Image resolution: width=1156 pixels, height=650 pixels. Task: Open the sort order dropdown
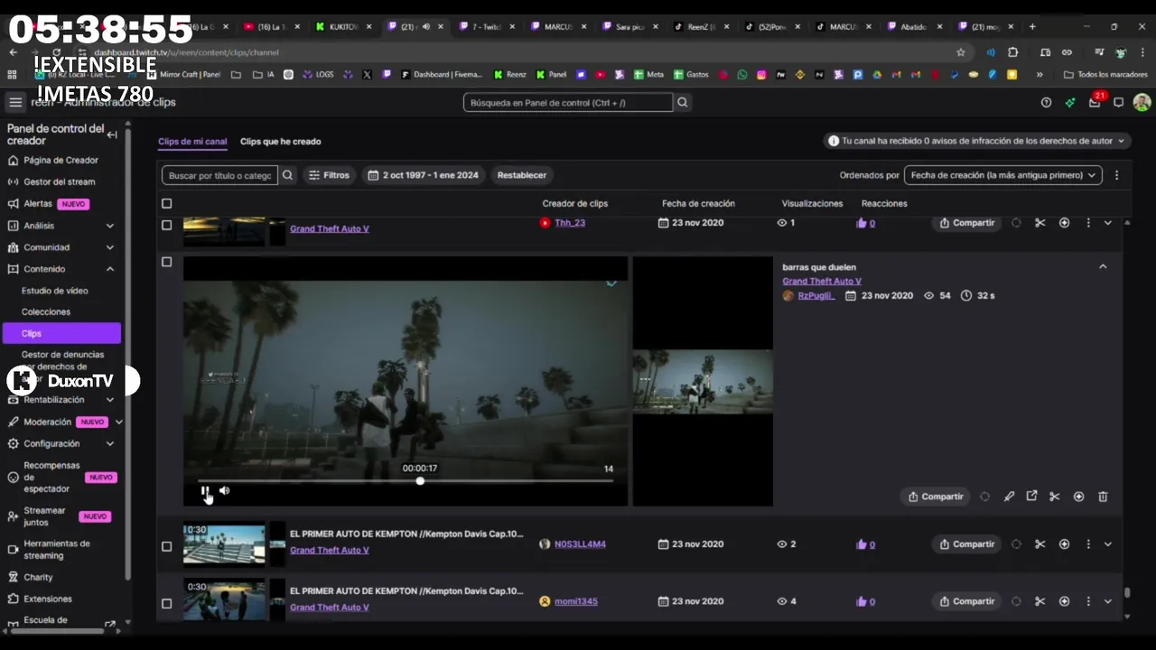[x=1002, y=175]
